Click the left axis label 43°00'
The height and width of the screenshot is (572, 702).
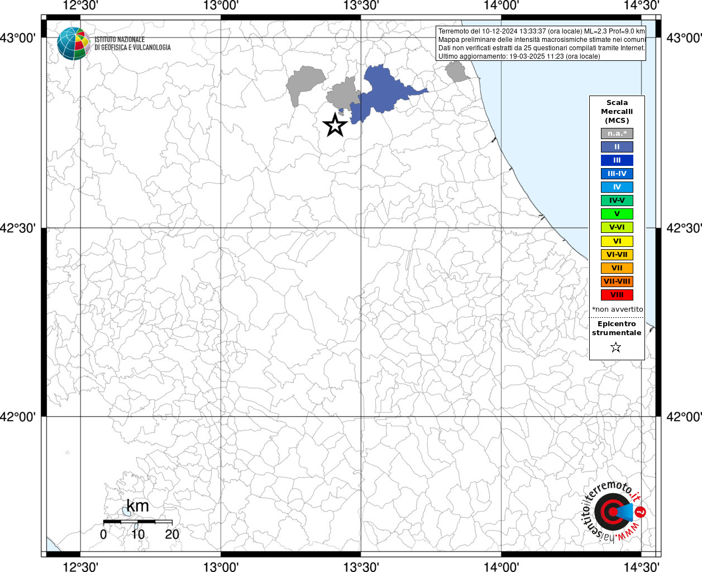pos(18,38)
